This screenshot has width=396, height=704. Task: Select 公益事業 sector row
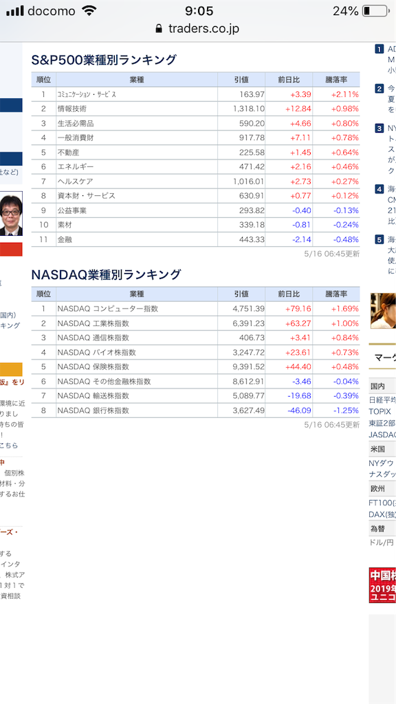point(195,210)
